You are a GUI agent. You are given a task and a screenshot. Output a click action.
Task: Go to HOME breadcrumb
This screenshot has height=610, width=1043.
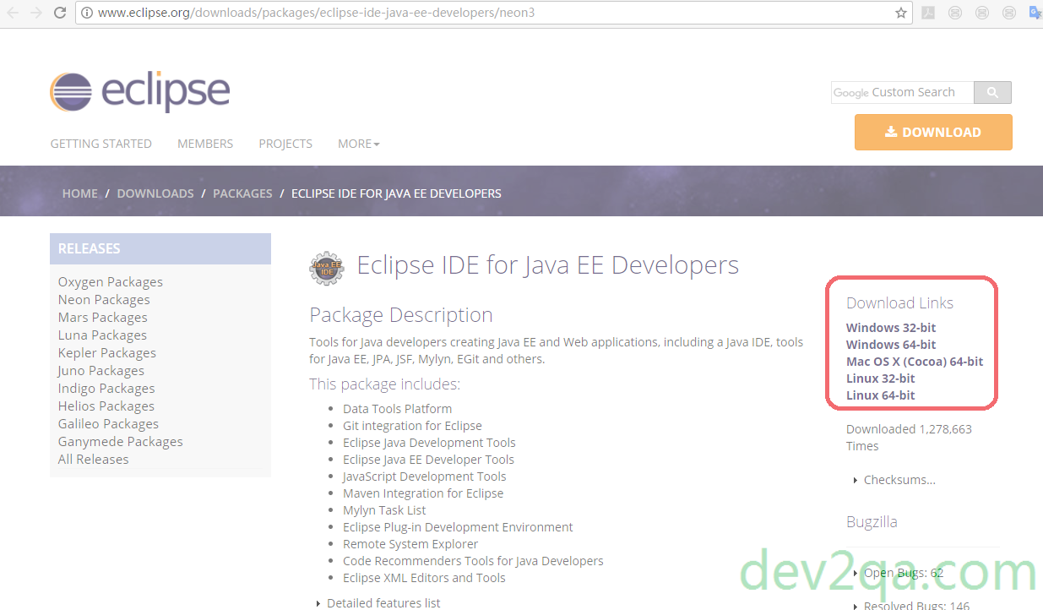(80, 193)
